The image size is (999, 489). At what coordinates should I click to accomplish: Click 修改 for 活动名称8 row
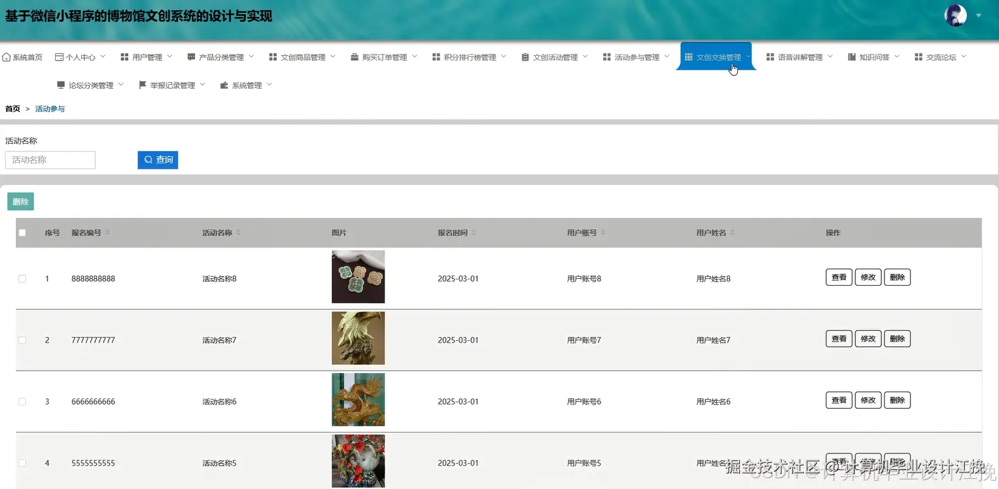click(x=868, y=277)
